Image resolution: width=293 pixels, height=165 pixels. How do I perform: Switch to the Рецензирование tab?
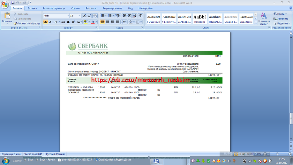pyautogui.click(x=112, y=8)
